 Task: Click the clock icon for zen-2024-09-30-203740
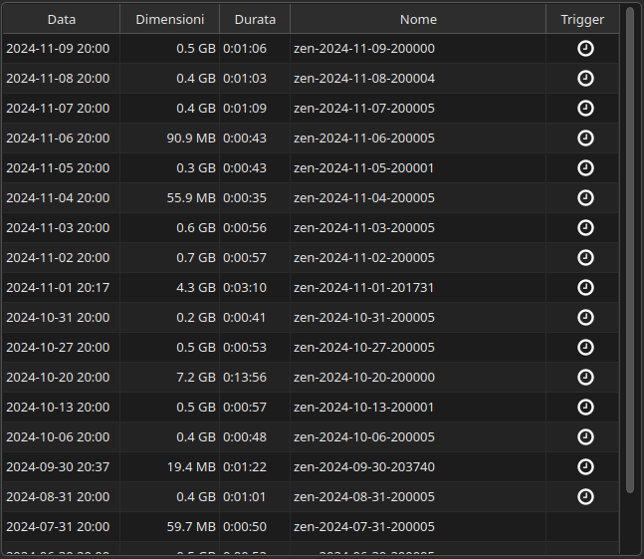585,467
